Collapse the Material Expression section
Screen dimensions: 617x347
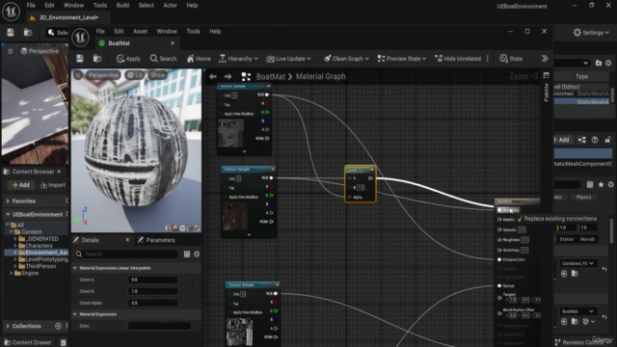click(x=75, y=314)
